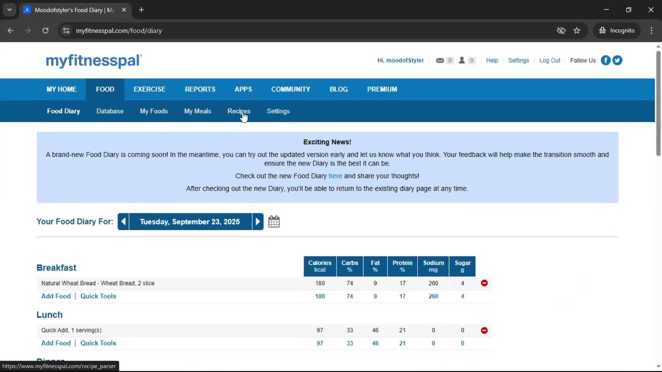Viewport: 662px width, 372px height.
Task: Open My Foods subtab
Action: (154, 111)
